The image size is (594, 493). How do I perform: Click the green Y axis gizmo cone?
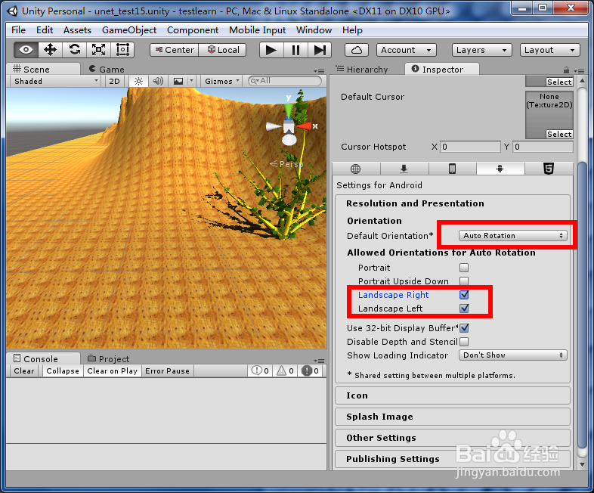[x=288, y=111]
